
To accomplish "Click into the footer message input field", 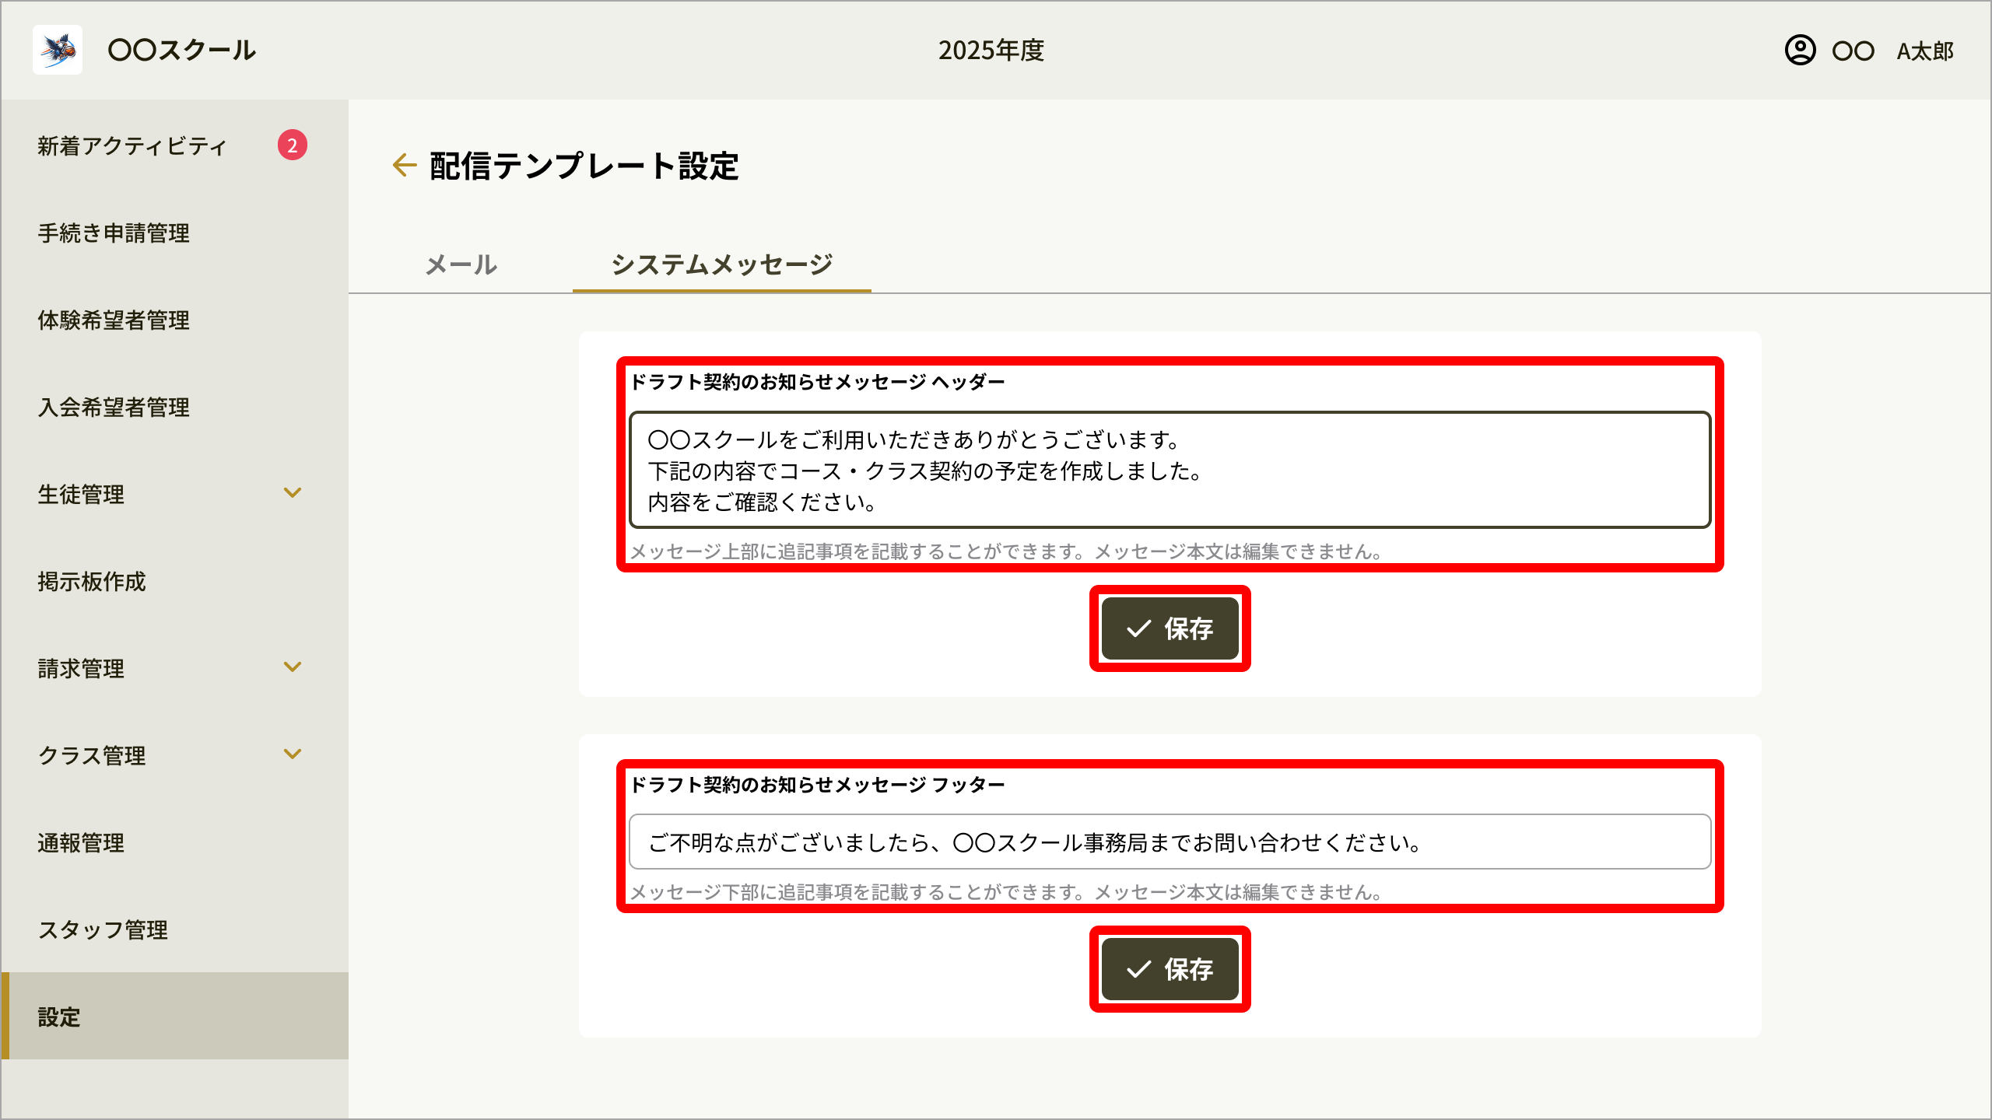I will coord(1170,842).
